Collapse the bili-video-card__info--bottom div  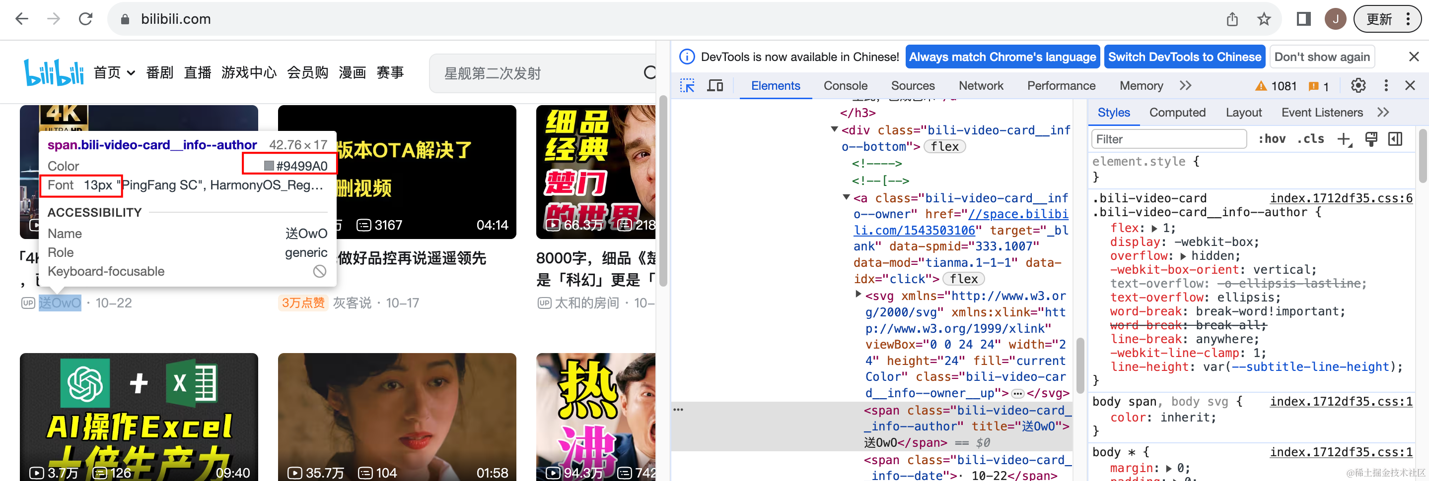tap(834, 129)
